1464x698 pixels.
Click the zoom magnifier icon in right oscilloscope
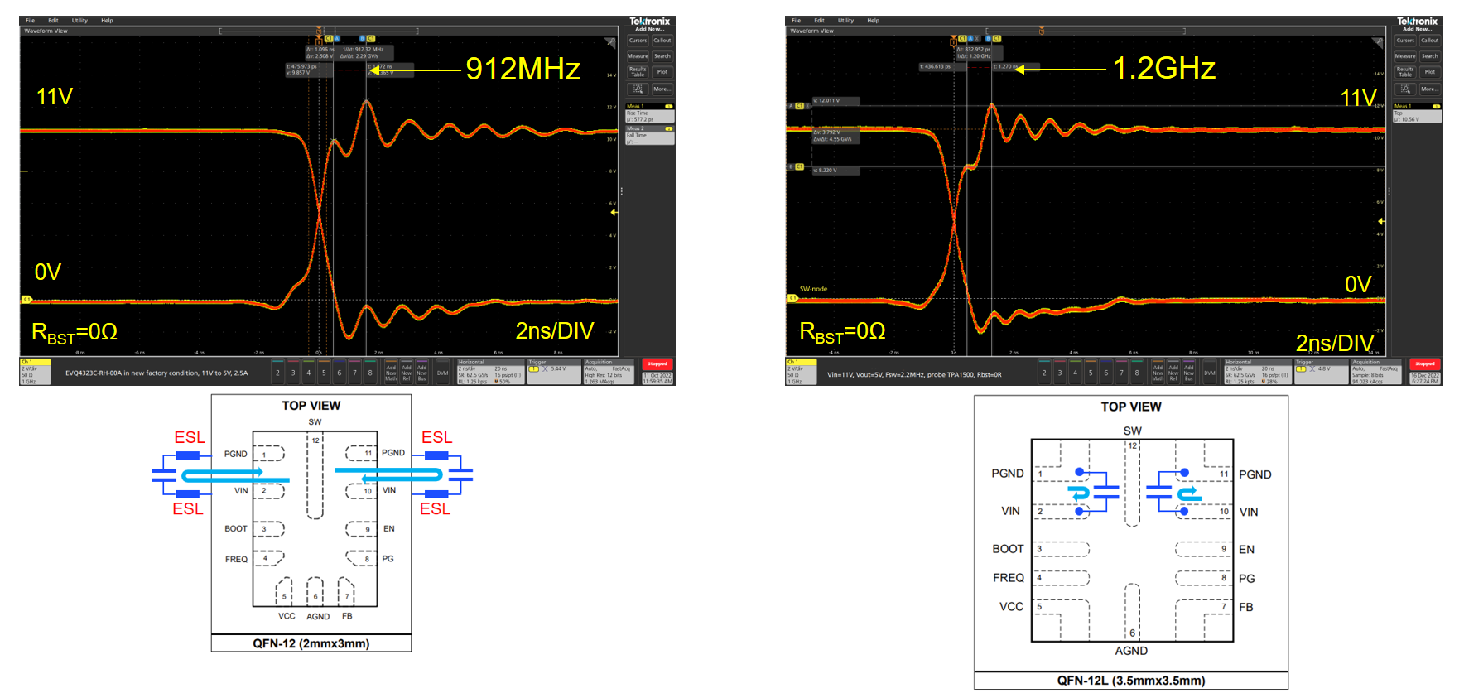coord(1405,89)
